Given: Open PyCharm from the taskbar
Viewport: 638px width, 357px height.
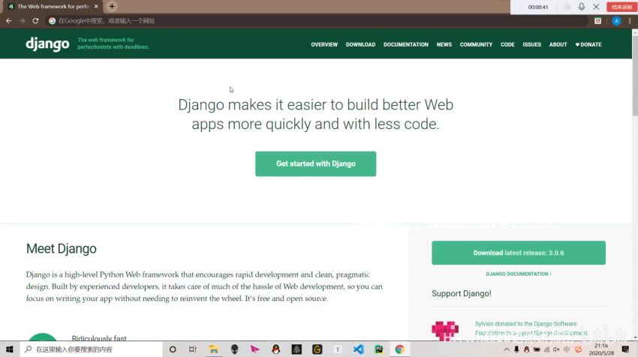Looking at the screenshot, I should click(379, 349).
